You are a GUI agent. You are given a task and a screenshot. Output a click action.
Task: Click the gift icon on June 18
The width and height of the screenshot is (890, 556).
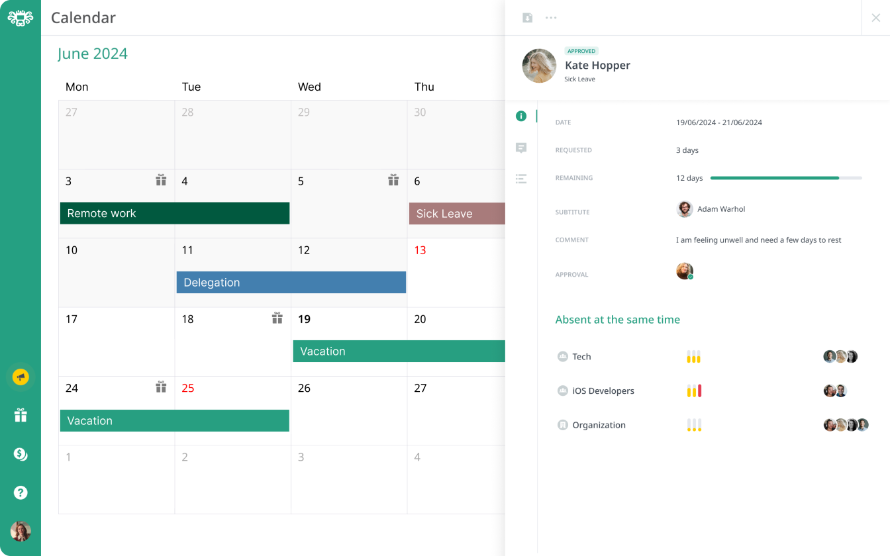click(x=277, y=318)
